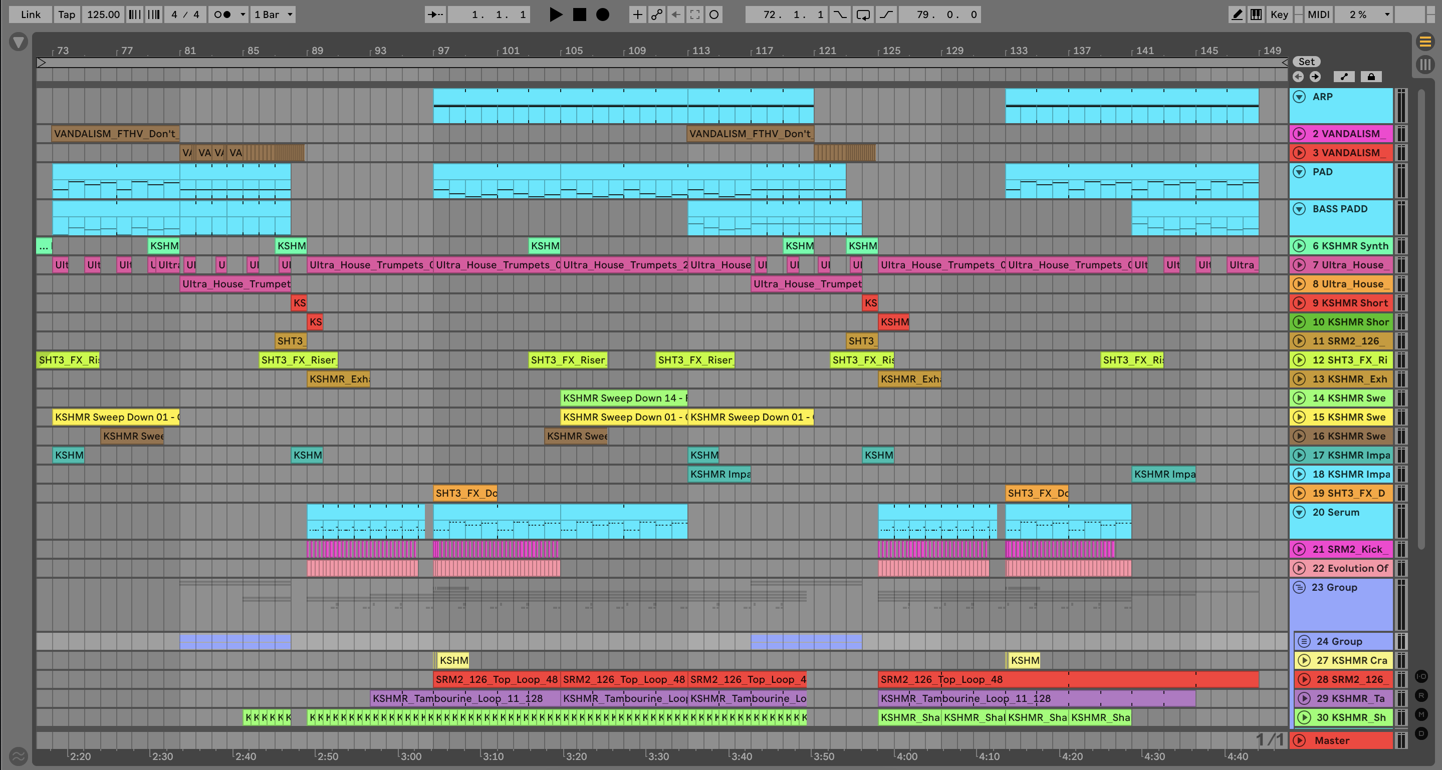Viewport: 1442px width, 770px height.
Task: Click the Stop transport button
Action: pos(579,15)
